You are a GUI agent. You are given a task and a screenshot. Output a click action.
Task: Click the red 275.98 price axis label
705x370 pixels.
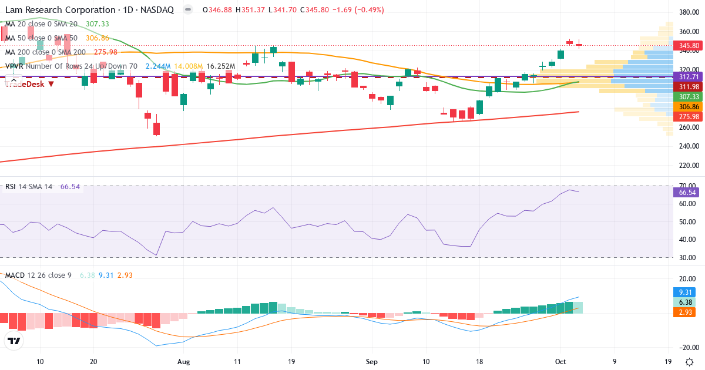point(689,117)
